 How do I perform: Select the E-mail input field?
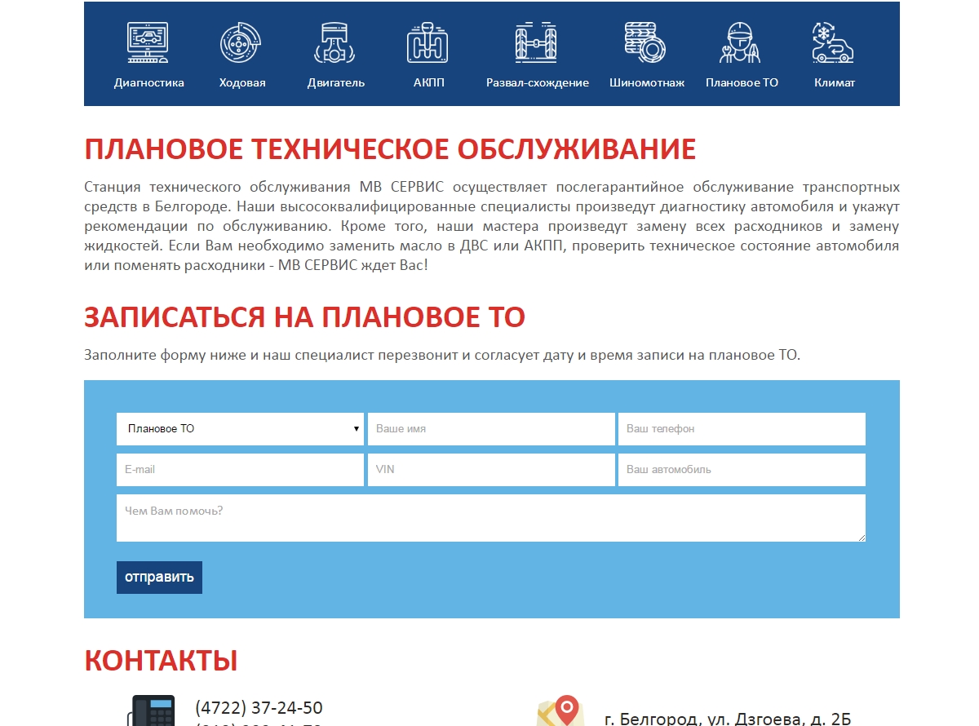pyautogui.click(x=240, y=470)
